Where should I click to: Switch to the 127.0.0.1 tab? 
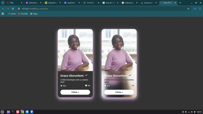(x=91, y=3)
